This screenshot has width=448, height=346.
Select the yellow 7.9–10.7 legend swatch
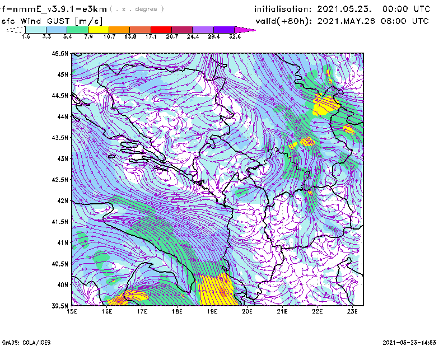click(99, 30)
